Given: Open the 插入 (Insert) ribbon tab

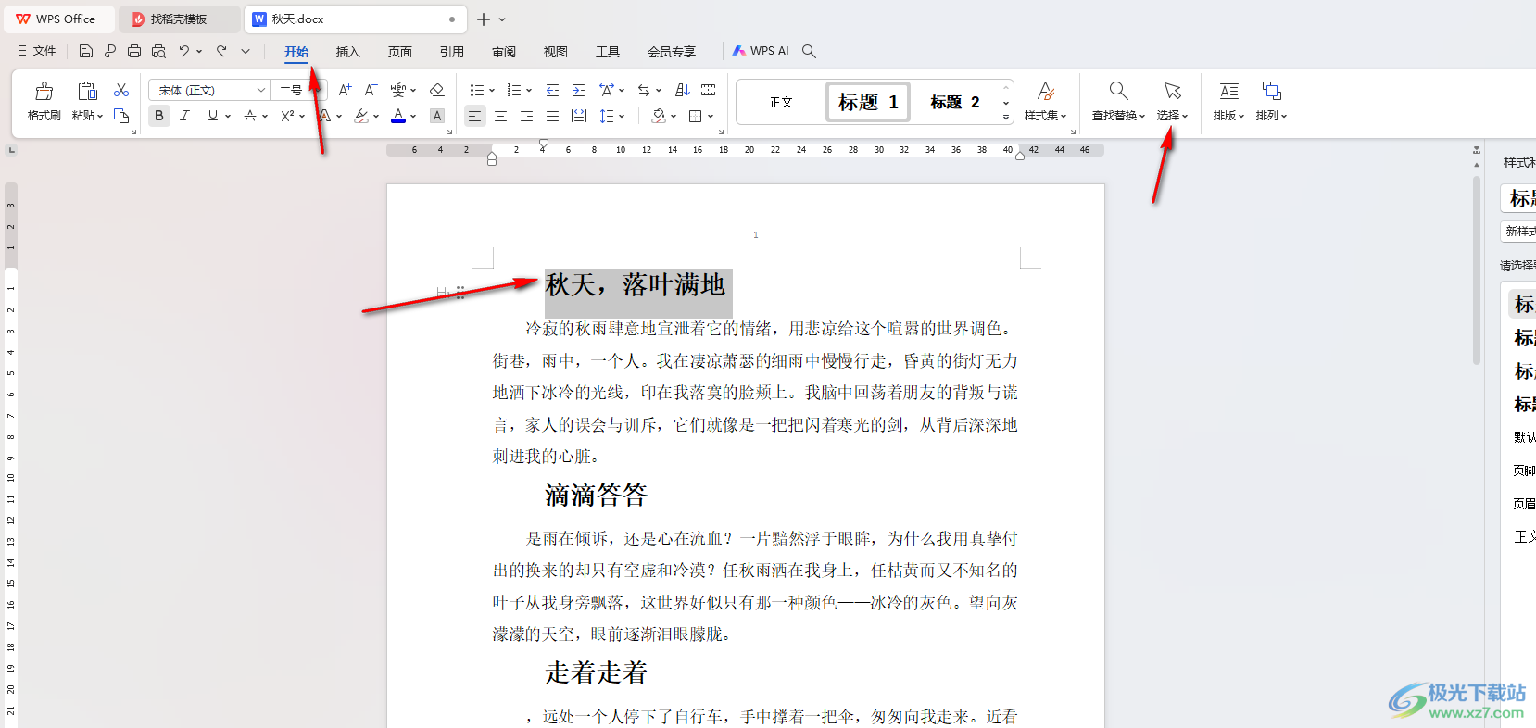Looking at the screenshot, I should pos(347,52).
